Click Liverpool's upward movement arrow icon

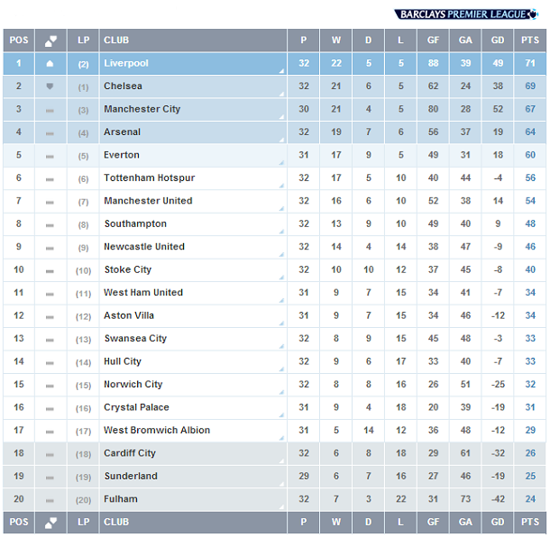(x=50, y=63)
